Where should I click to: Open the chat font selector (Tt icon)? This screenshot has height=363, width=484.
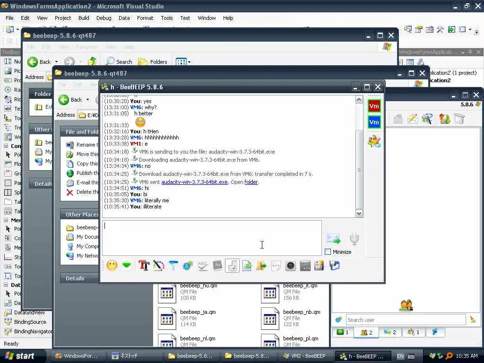[144, 266]
